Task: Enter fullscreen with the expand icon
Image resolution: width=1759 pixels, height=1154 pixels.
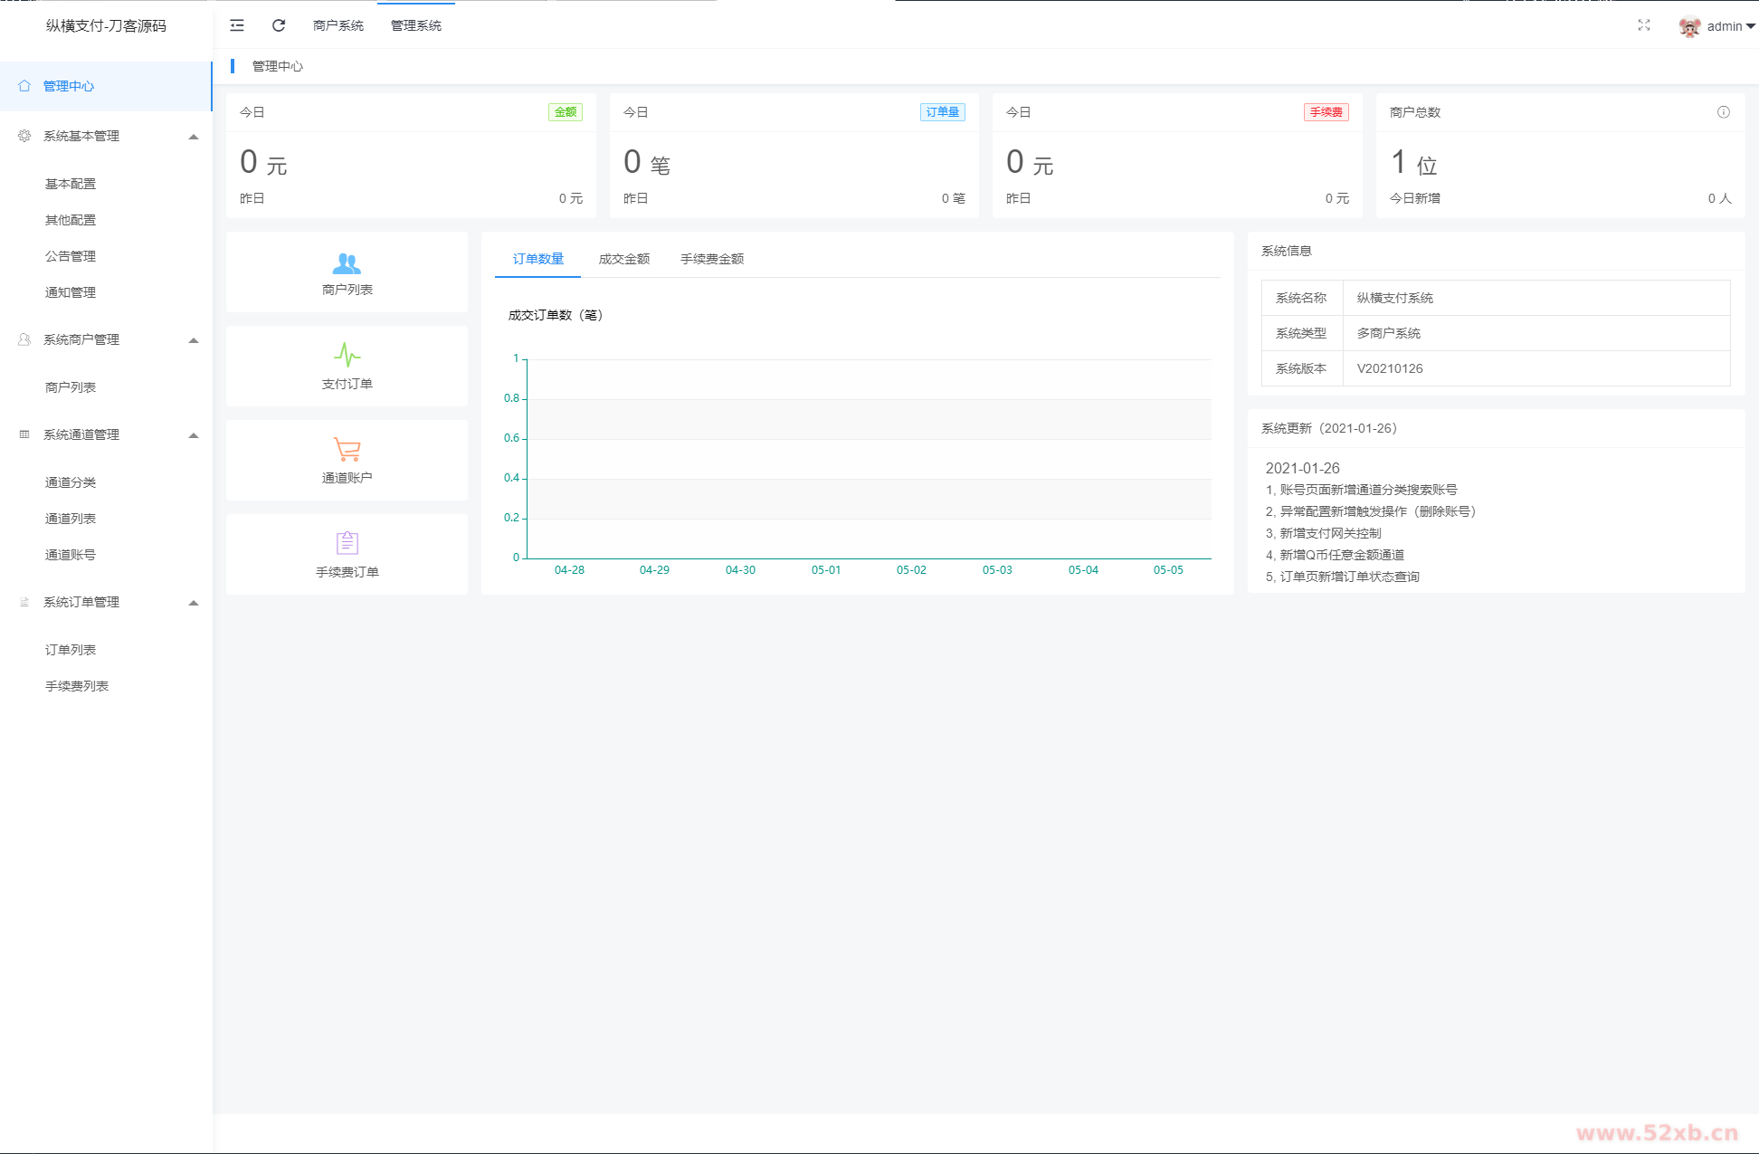Action: (1643, 25)
